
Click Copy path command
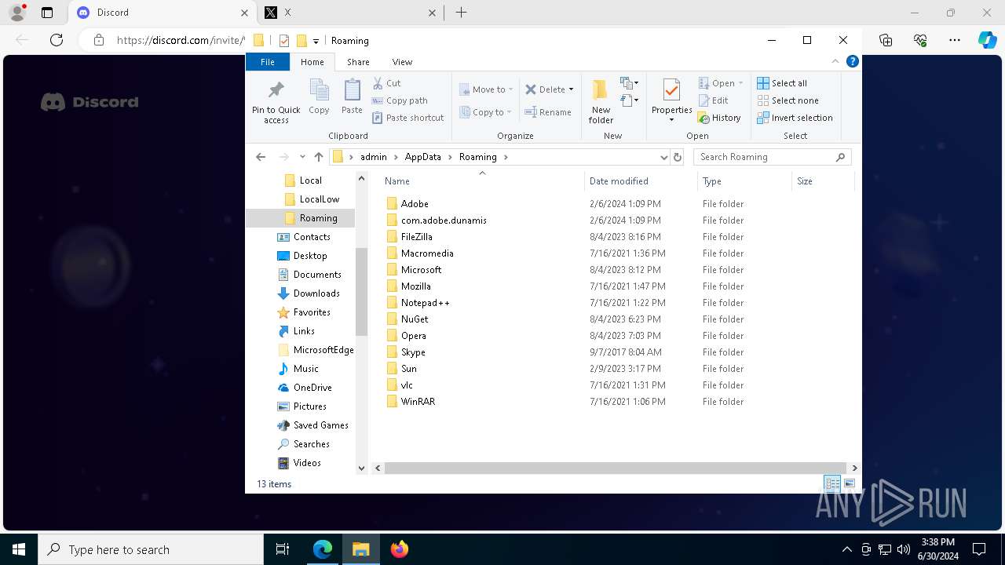[400, 100]
